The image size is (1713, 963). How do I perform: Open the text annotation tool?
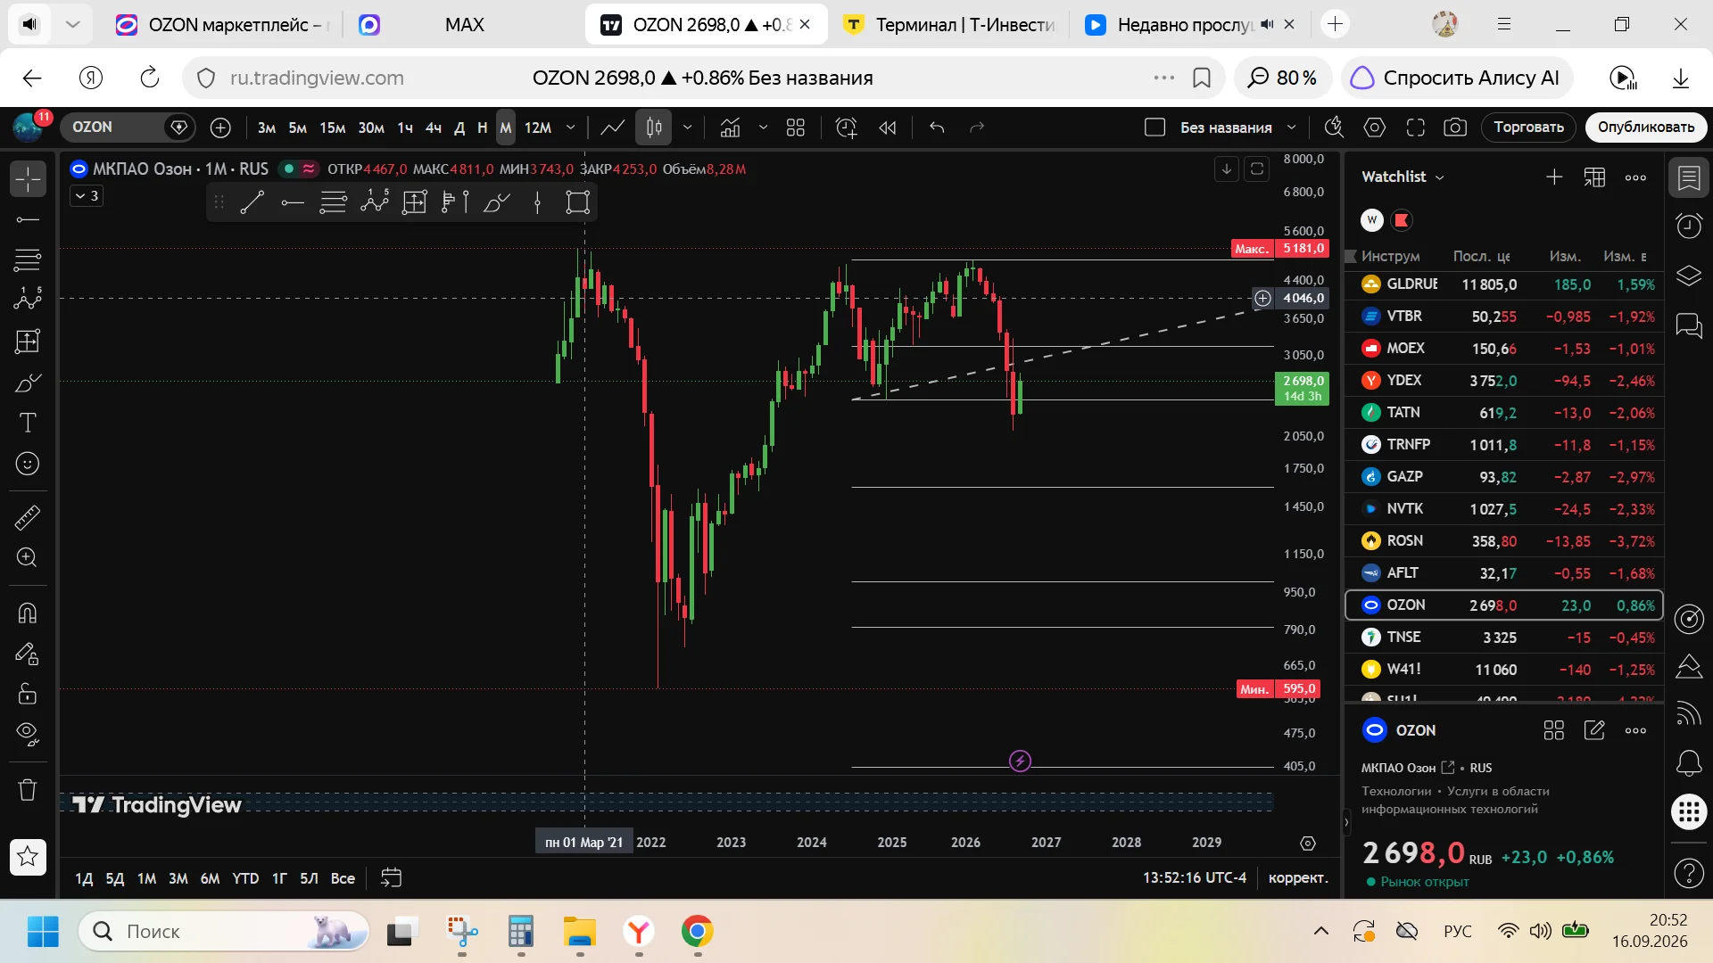click(x=28, y=423)
